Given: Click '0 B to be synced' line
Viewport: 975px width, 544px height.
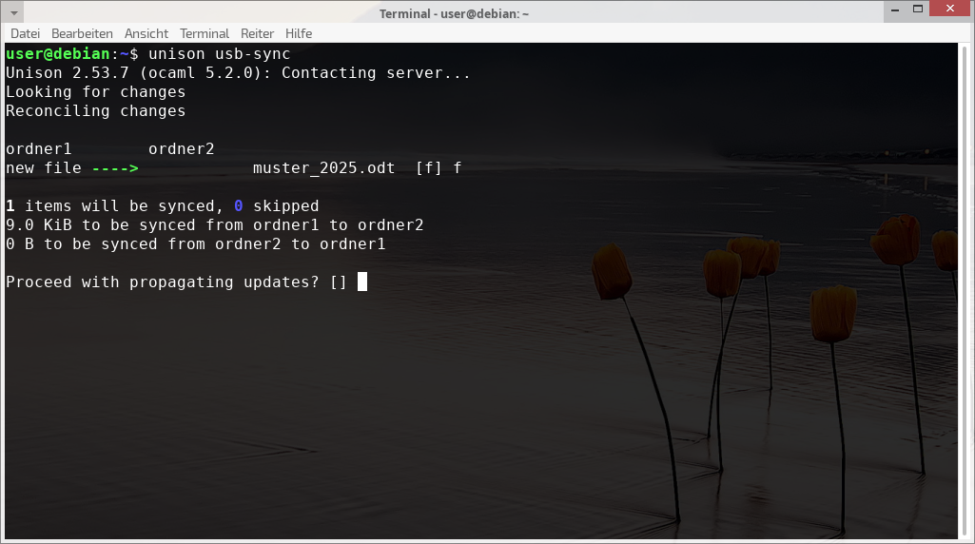Looking at the screenshot, I should tap(196, 244).
